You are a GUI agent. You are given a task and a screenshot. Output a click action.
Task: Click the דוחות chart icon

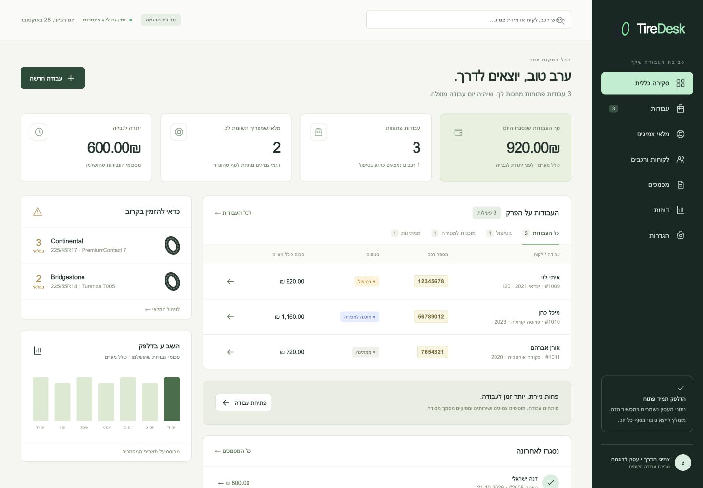[681, 210]
